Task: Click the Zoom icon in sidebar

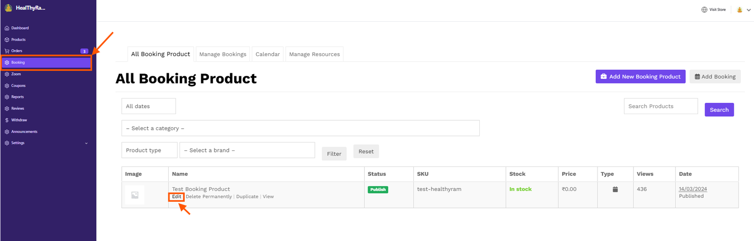Action: pos(7,74)
